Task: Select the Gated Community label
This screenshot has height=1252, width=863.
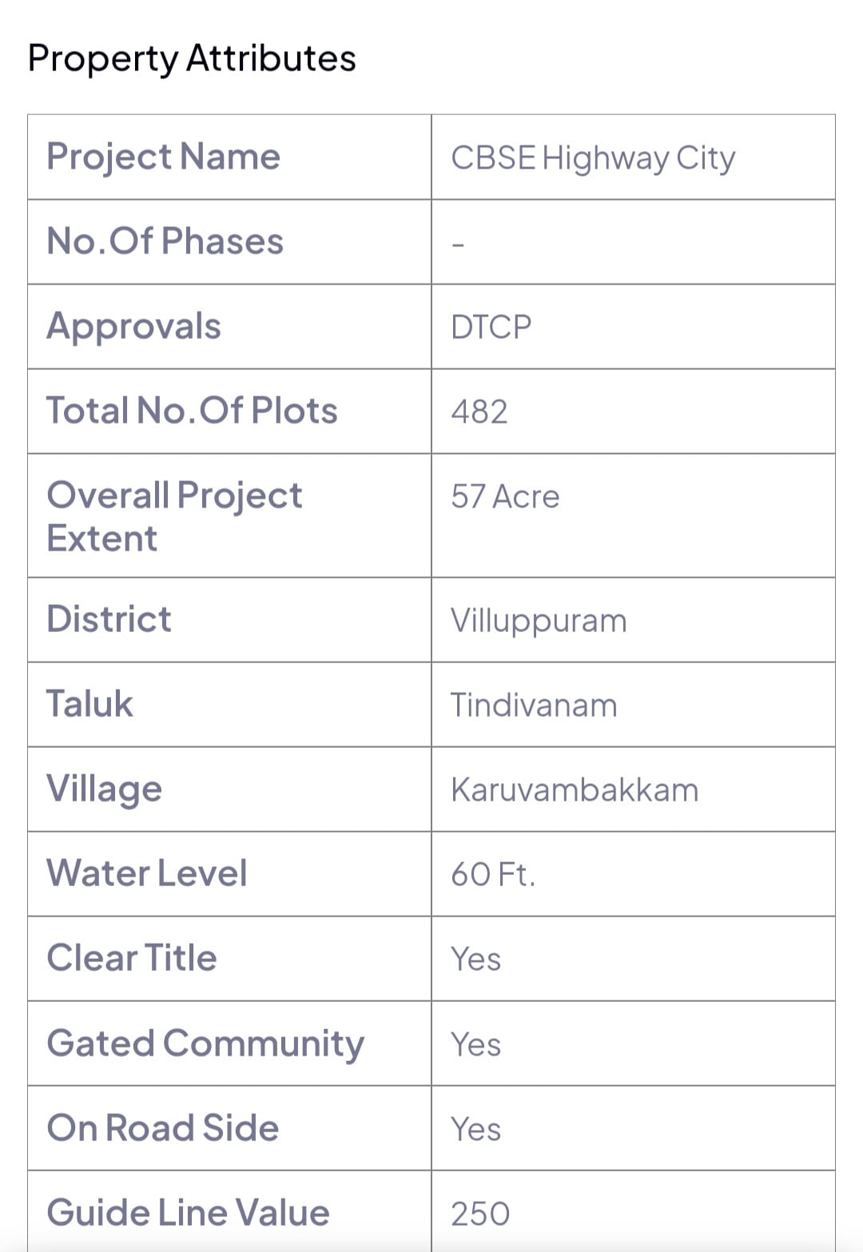Action: coord(205,1043)
